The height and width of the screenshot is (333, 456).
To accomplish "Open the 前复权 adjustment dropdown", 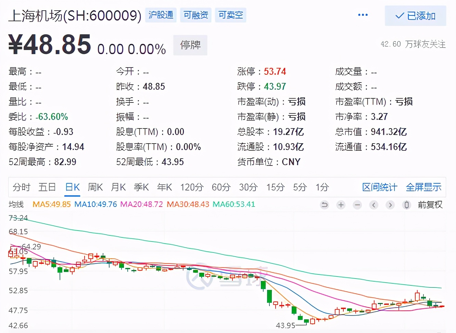I will [x=430, y=205].
